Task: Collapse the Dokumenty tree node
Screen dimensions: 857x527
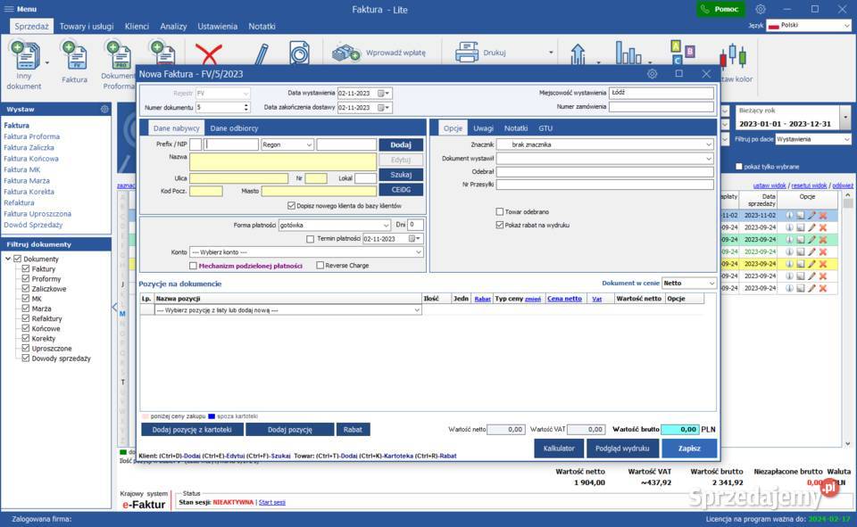Action: (8, 259)
